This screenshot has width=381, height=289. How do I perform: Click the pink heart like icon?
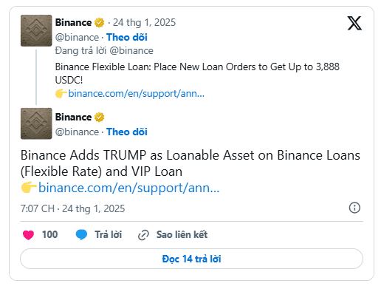28,235
